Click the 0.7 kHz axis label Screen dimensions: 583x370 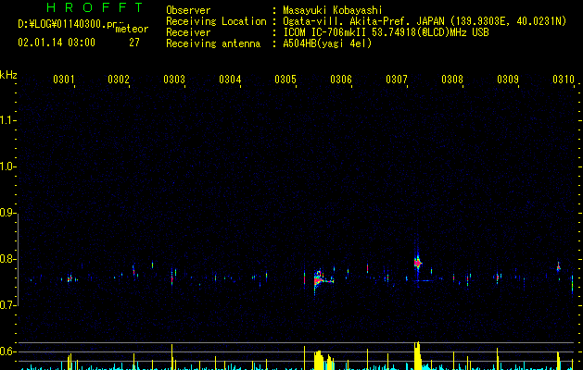point(6,305)
